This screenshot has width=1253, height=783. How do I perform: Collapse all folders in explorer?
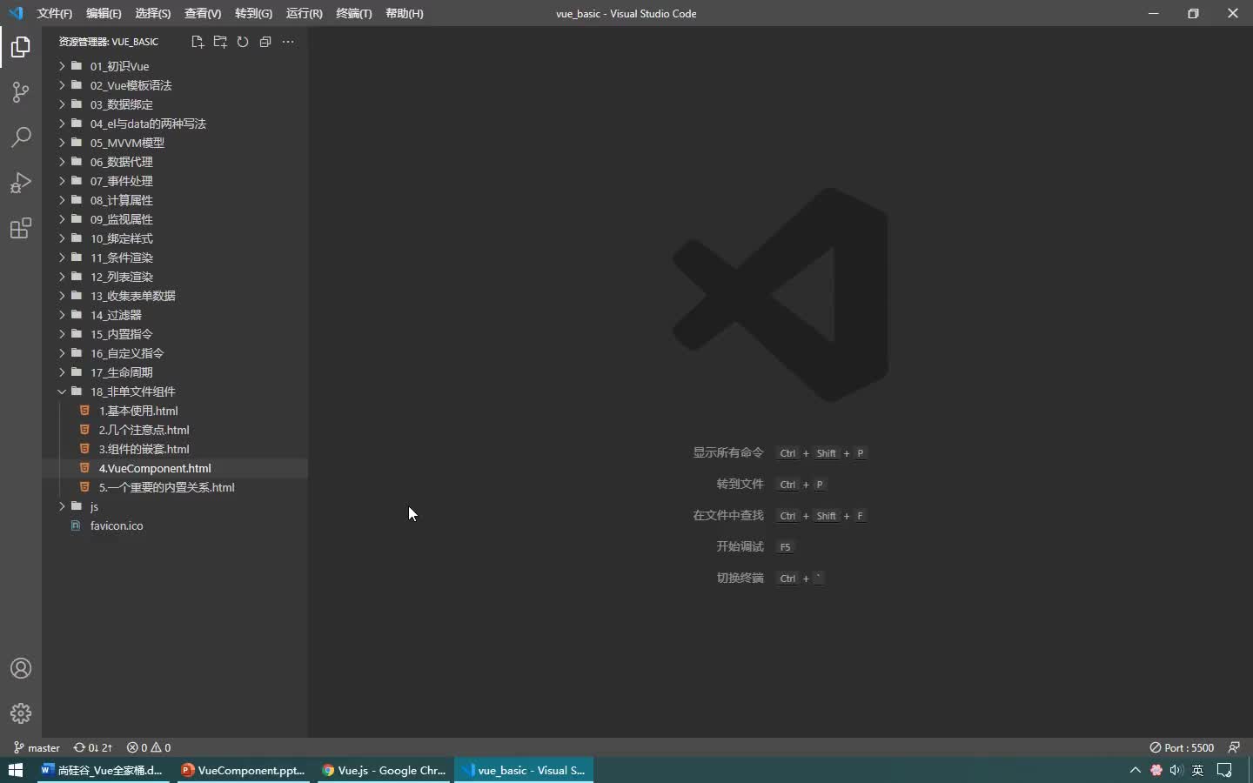pyautogui.click(x=265, y=42)
